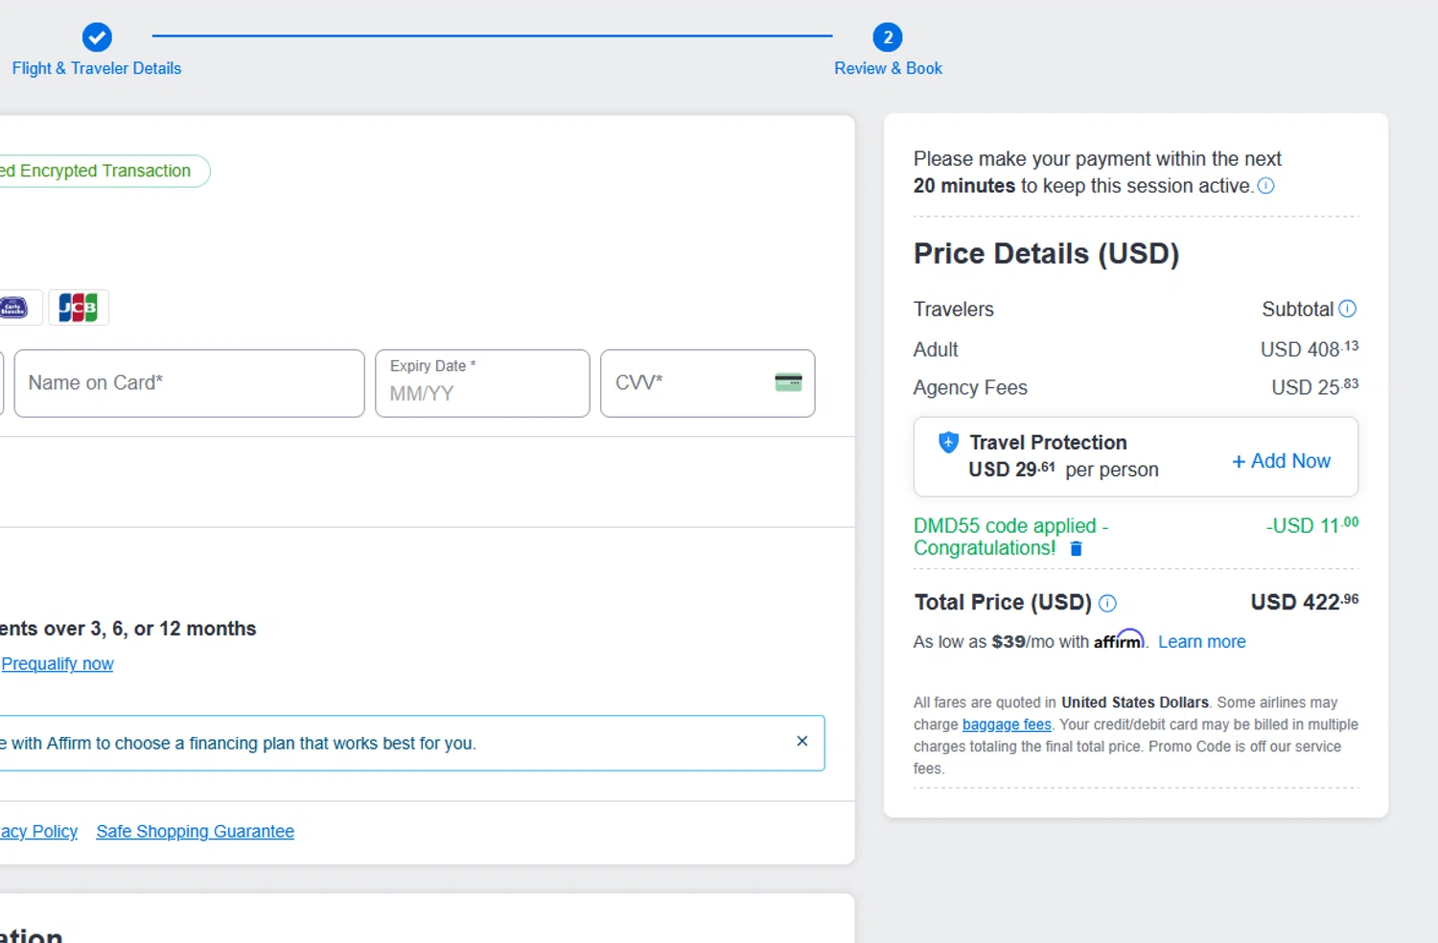
Task: Remove the DMD55 promo code with trash icon
Action: click(1076, 548)
